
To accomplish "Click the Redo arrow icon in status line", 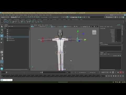I will coord(20,17).
